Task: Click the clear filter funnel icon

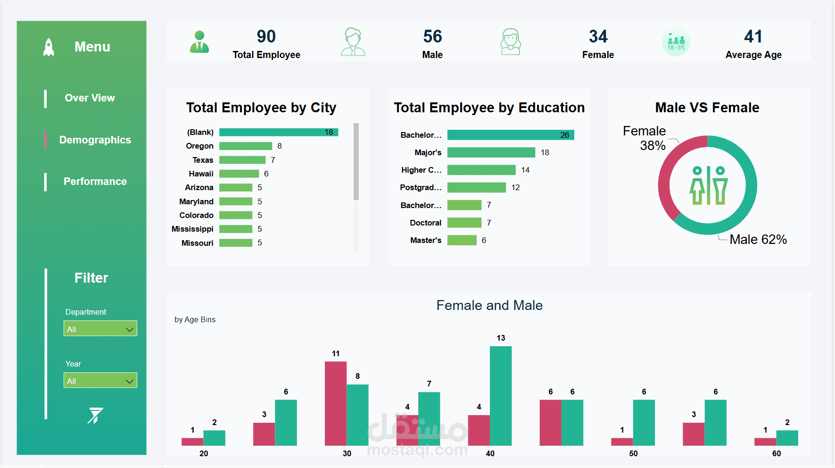Action: 95,415
